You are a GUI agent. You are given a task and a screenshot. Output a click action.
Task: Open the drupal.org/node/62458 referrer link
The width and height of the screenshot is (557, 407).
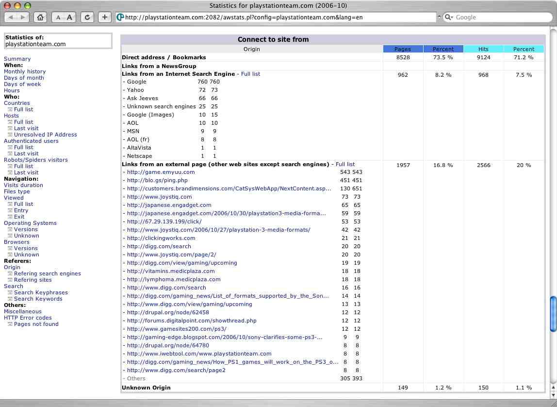pos(168,312)
